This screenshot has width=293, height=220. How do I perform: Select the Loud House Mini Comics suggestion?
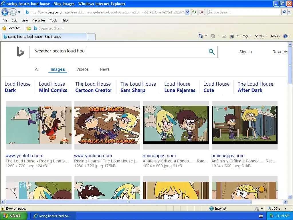tap(53, 87)
